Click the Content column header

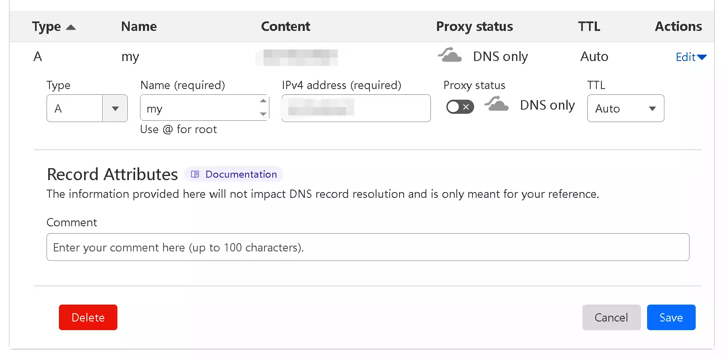tap(285, 27)
